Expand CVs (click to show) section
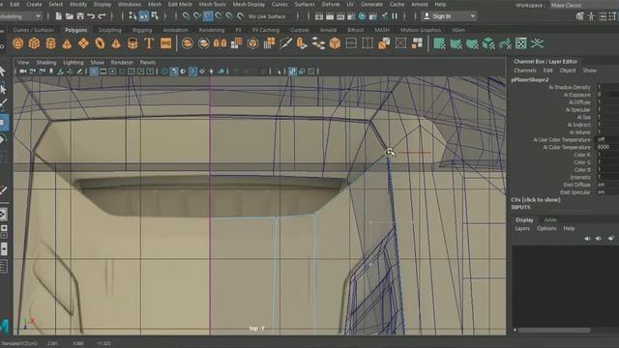Screen dimensions: 619x348 coord(535,200)
